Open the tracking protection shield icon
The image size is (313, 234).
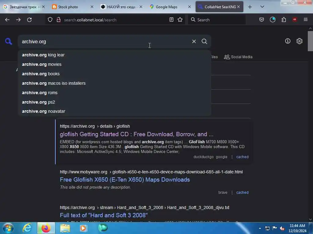pos(50,20)
